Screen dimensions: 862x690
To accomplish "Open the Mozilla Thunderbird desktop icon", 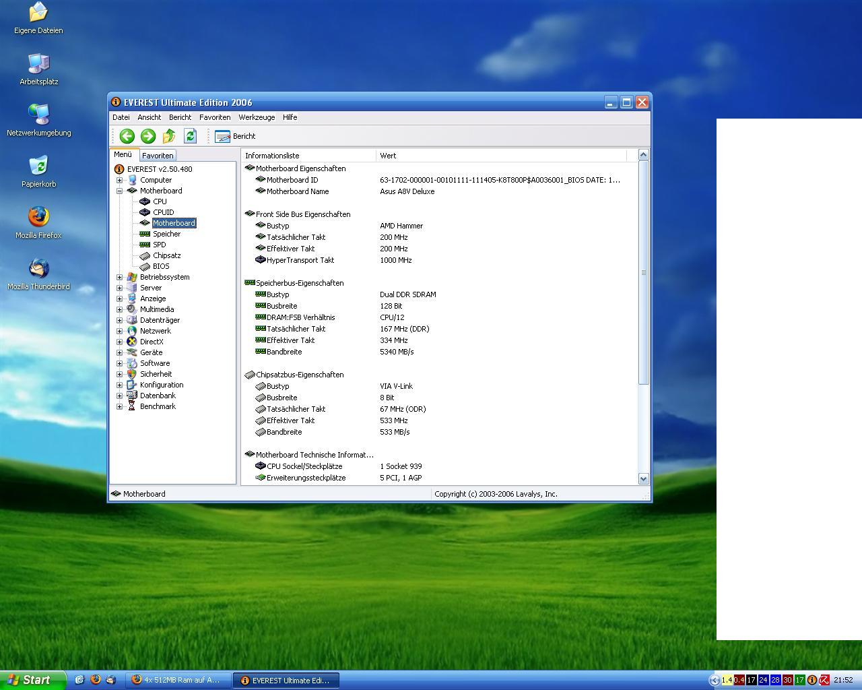I will [38, 274].
